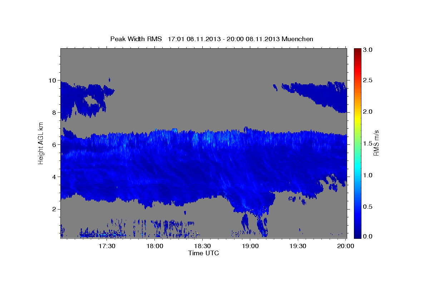Click the plot title 'Peak Width RMS'

tap(136, 39)
